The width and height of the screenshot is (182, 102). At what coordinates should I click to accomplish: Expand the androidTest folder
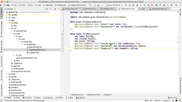12,31
